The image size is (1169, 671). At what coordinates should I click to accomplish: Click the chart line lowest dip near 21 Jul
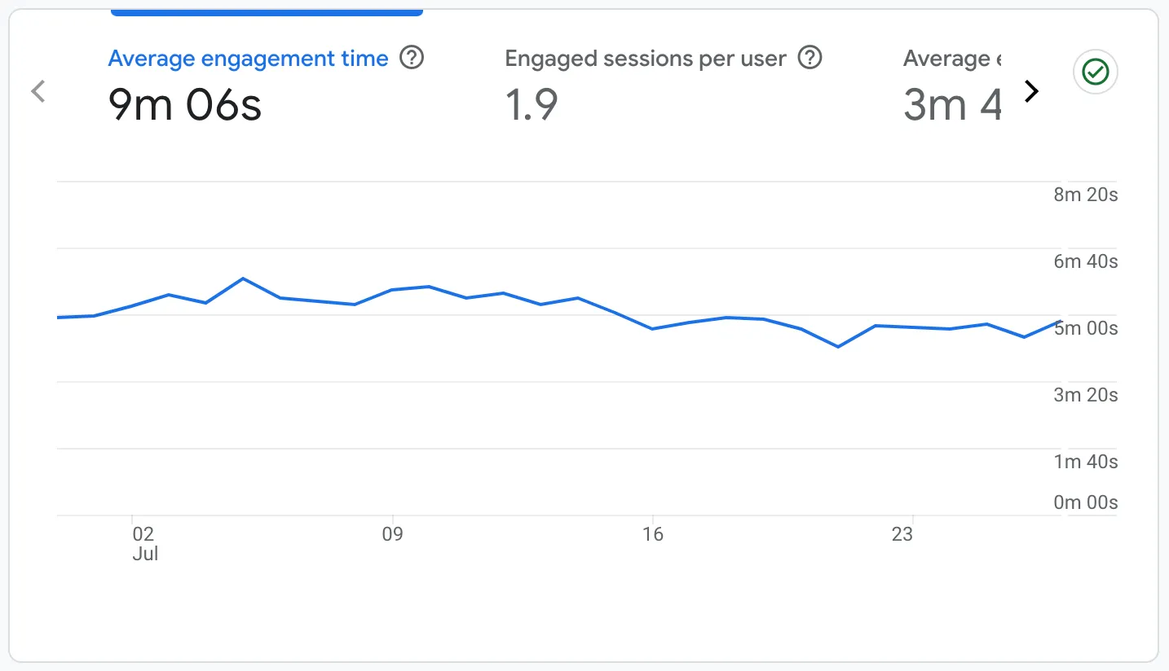click(x=838, y=347)
